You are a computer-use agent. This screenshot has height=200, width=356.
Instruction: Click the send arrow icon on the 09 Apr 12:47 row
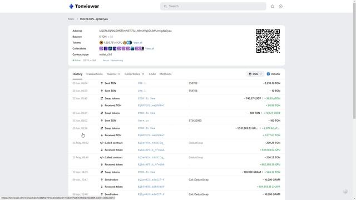(x=102, y=179)
